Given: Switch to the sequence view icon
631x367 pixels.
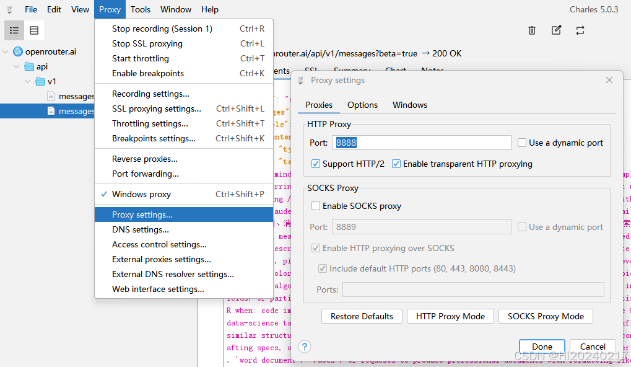Looking at the screenshot, I should 34,30.
